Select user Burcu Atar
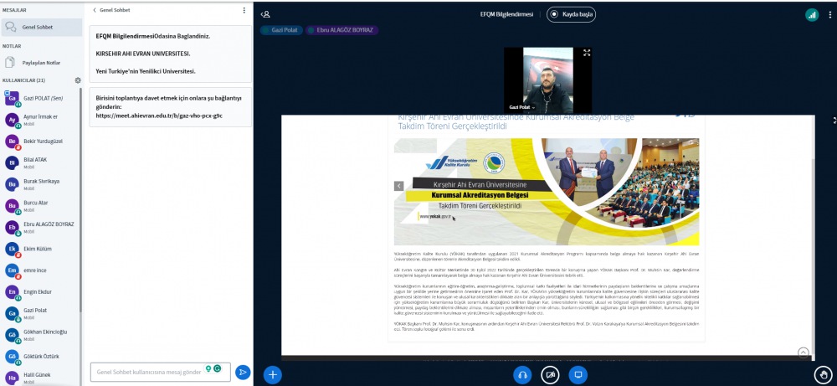Viewport: 837px width, 386px height. [x=42, y=206]
